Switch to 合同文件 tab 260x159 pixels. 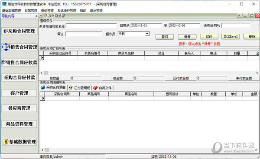pyautogui.click(x=102, y=88)
